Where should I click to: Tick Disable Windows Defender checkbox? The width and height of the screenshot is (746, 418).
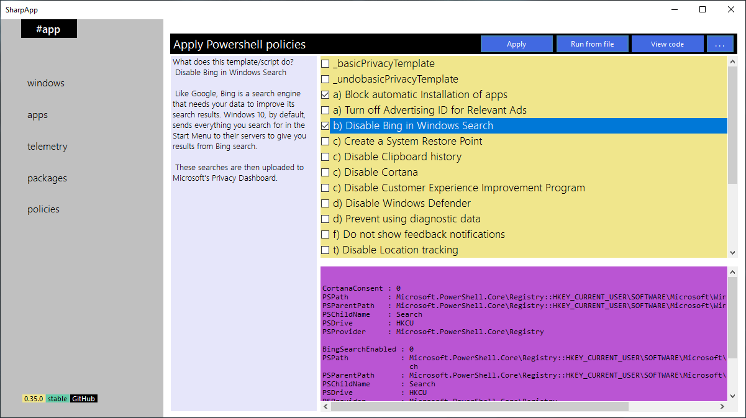point(325,204)
